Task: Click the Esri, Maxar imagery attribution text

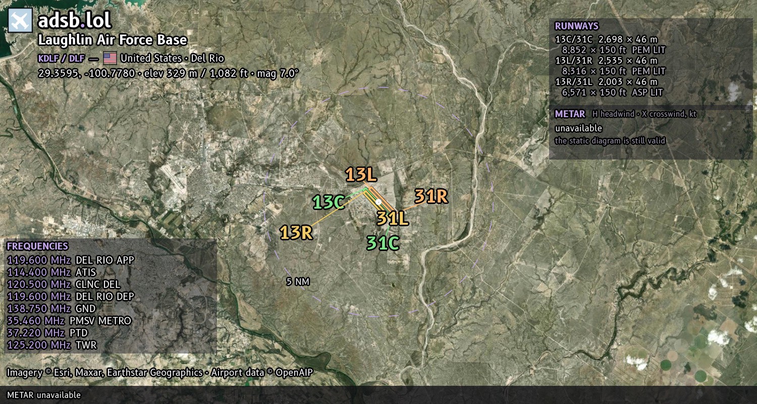Action: tap(104, 373)
